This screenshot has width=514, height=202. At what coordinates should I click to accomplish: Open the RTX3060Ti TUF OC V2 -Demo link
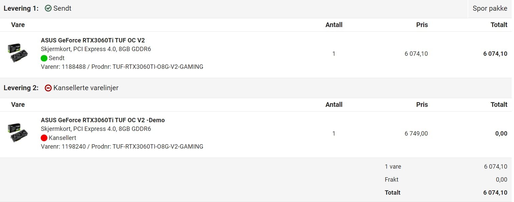point(103,120)
